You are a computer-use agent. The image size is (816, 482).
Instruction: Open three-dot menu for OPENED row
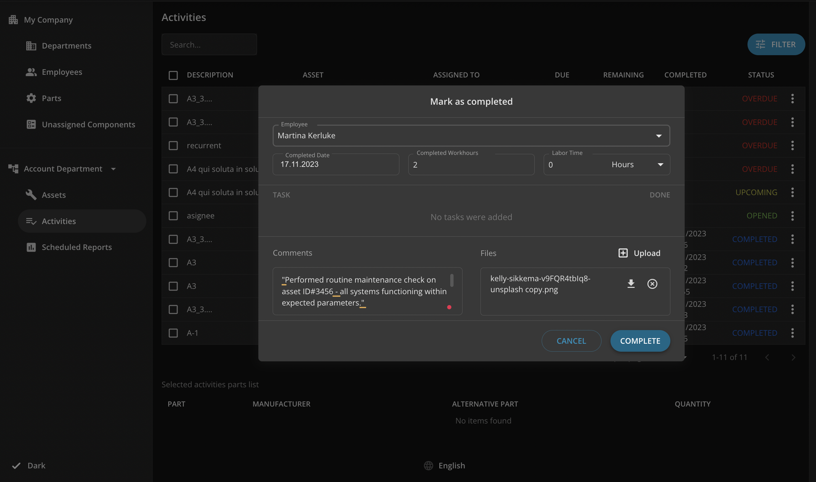tap(792, 216)
